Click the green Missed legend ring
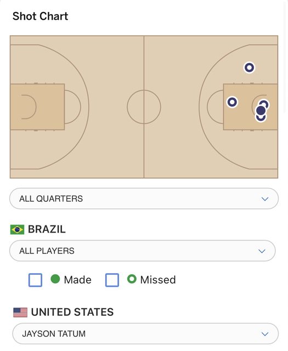 pos(132,279)
